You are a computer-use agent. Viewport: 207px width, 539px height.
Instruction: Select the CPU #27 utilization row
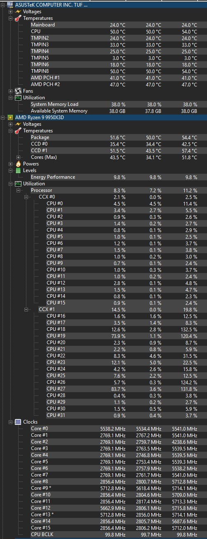pos(126,389)
